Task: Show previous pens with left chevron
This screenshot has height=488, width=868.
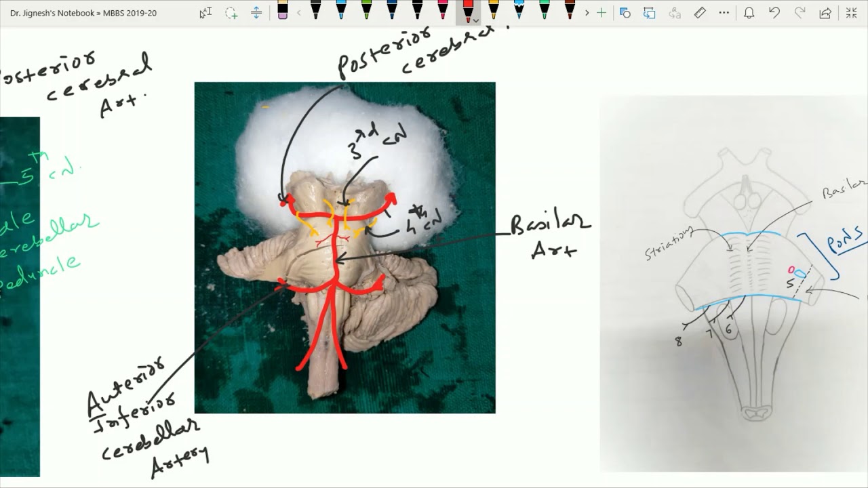Action: pos(298,13)
